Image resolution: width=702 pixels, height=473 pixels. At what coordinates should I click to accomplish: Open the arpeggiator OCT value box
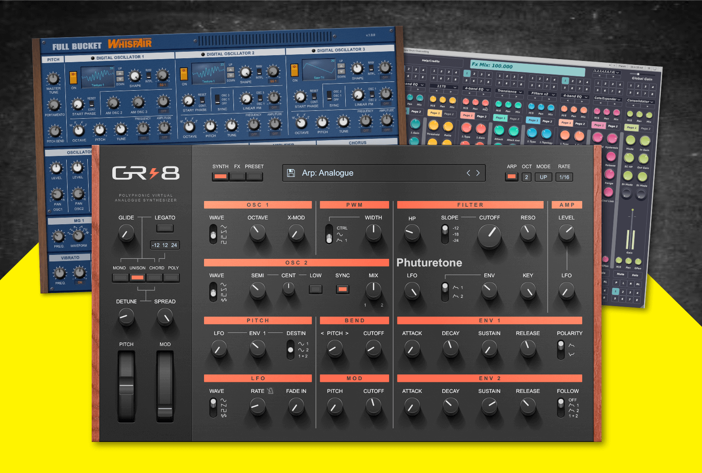click(x=526, y=177)
